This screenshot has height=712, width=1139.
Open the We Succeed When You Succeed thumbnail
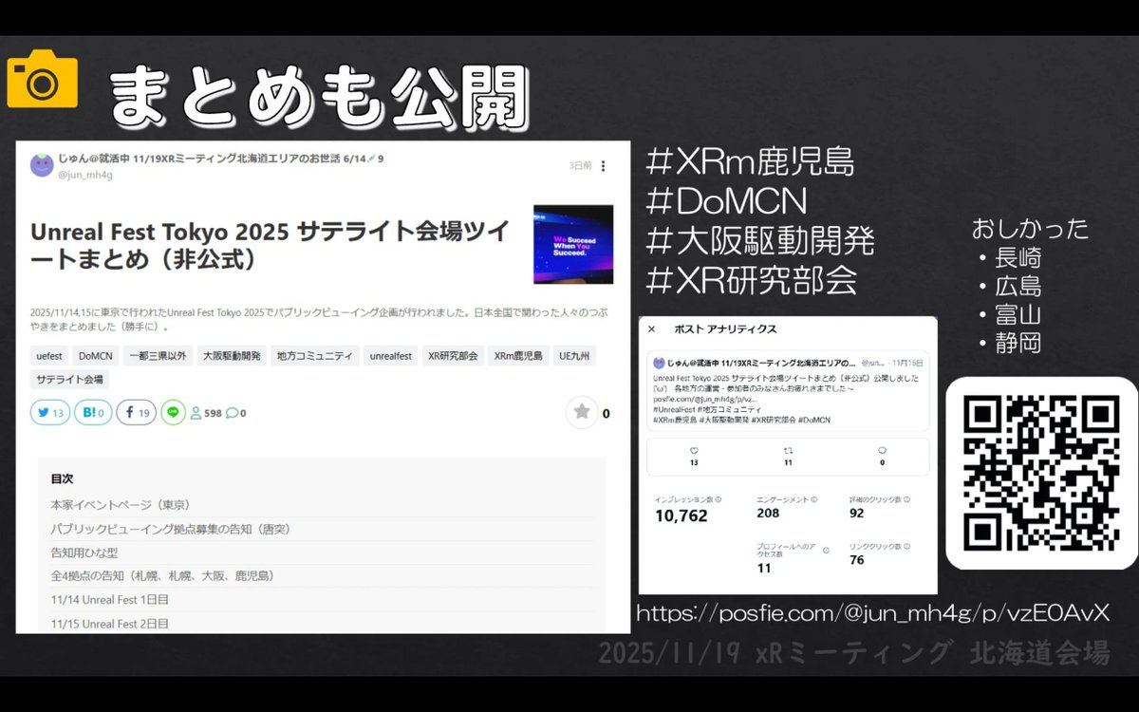pos(573,244)
